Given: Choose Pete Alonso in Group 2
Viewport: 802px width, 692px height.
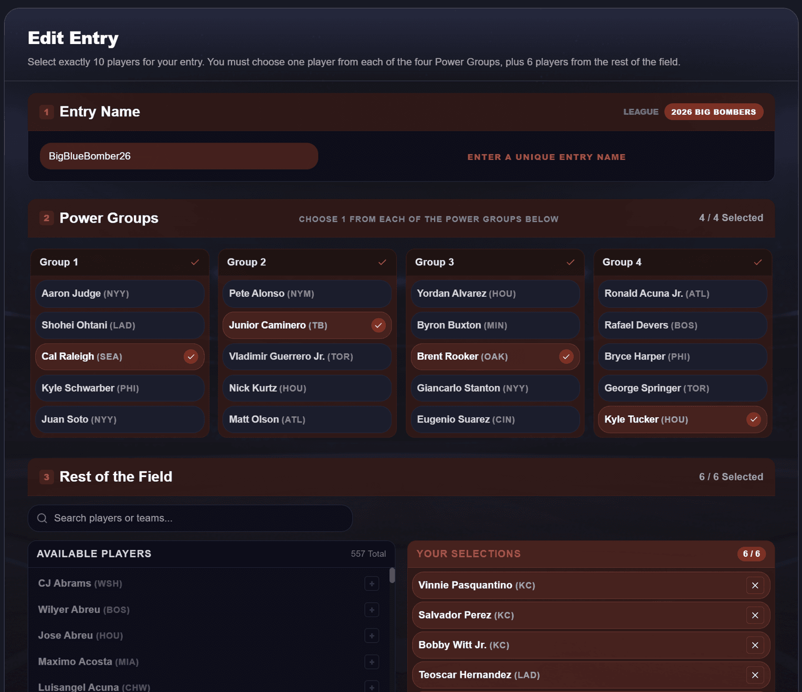Looking at the screenshot, I should 307,294.
